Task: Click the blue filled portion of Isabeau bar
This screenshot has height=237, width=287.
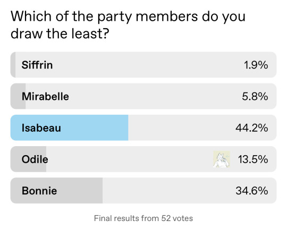Action: (70, 128)
